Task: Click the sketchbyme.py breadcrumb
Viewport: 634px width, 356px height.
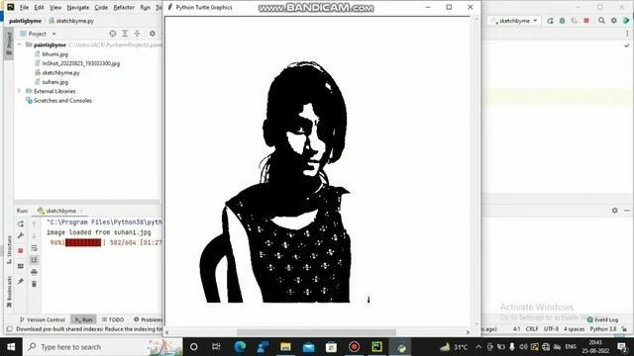Action: point(71,21)
